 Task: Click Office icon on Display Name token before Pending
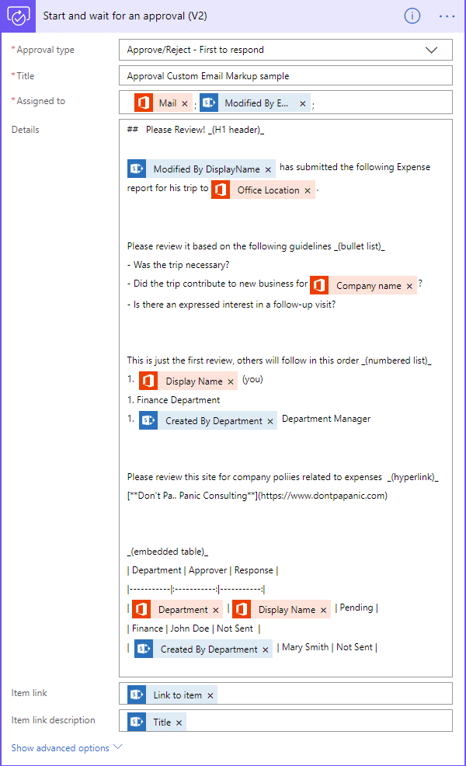(x=242, y=609)
